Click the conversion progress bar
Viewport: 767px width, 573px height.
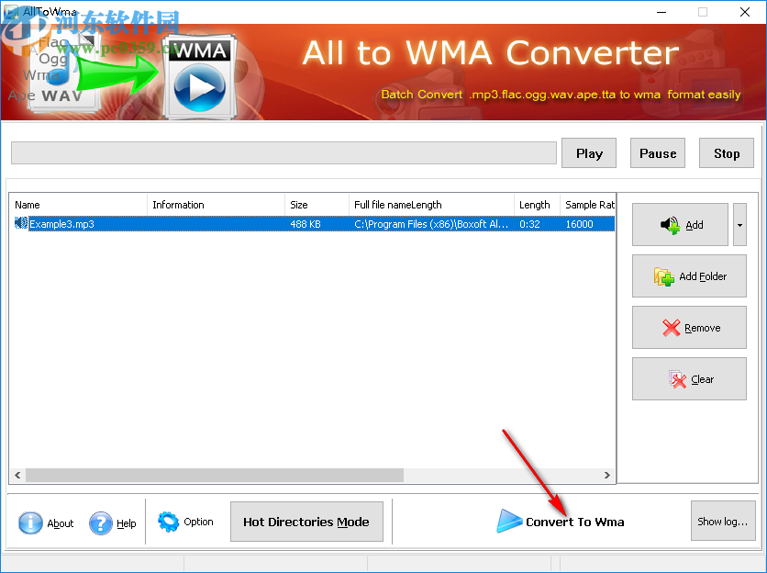click(x=283, y=152)
